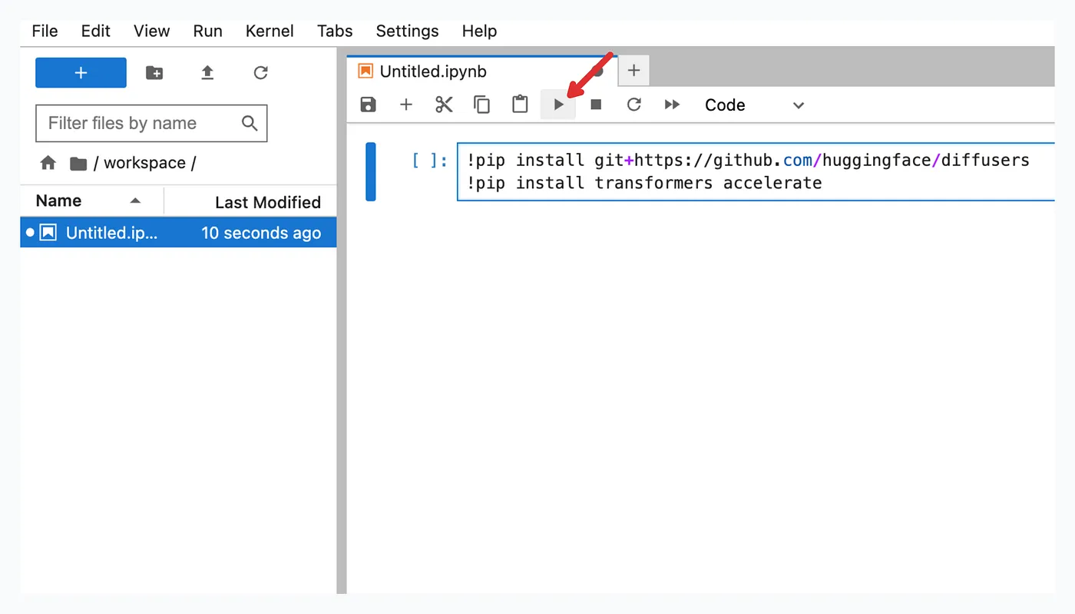The width and height of the screenshot is (1075, 614).
Task: Open the Edit menu
Action: 96,32
